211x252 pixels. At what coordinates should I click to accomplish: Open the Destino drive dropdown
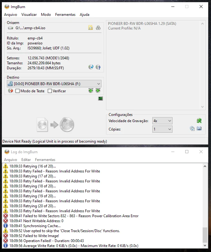click(x=54, y=84)
